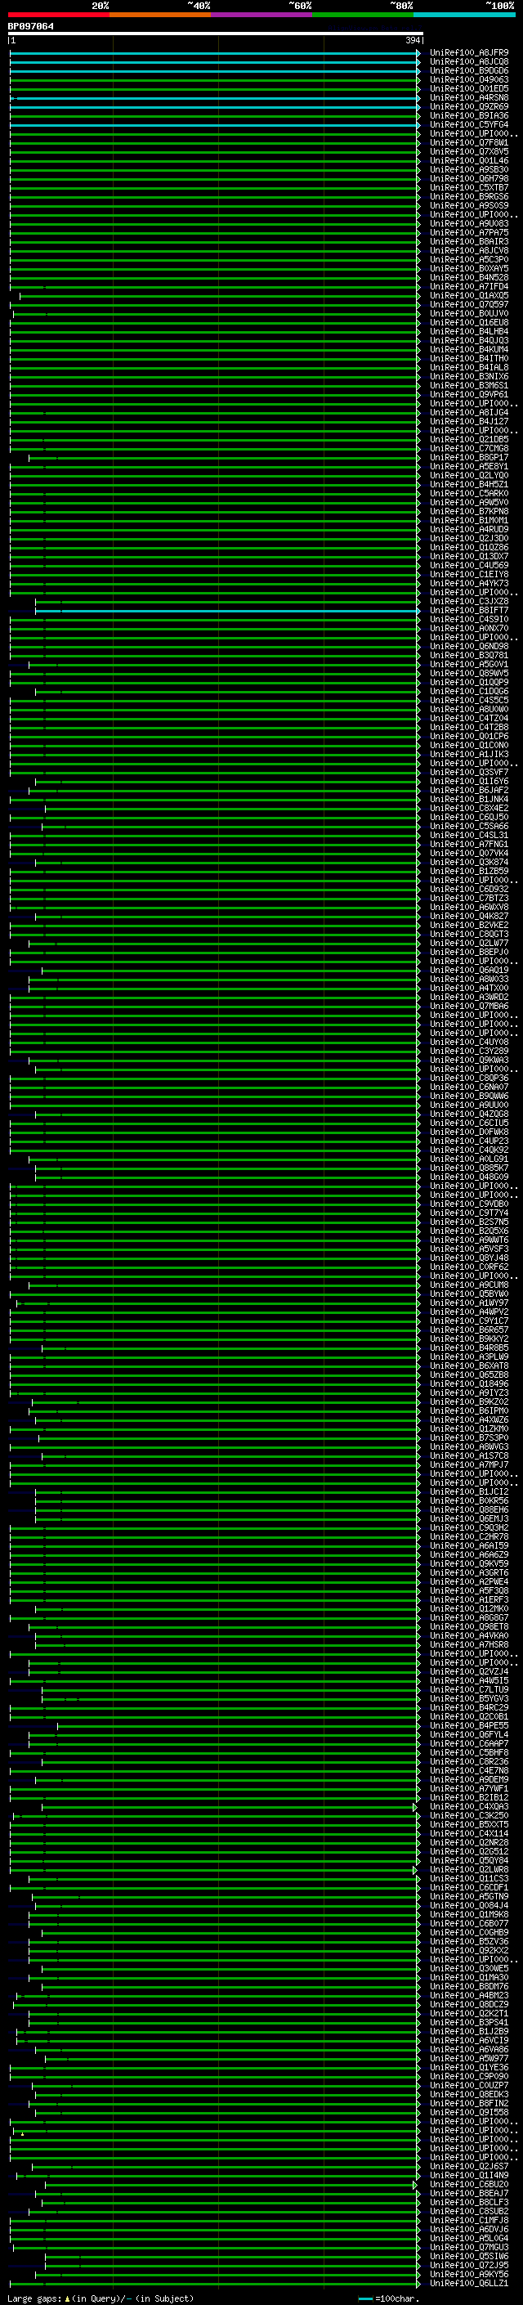This screenshot has width=523, height=2305.
Task: Open hit UniRef100_Q89WV5
Action: point(468,674)
